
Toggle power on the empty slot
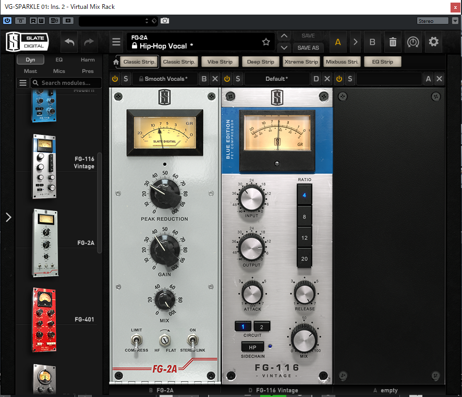(x=339, y=79)
